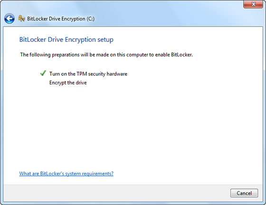This screenshot has height=205, width=266.
Task: Click the word requirements in the bottom link
Action: 97,174
